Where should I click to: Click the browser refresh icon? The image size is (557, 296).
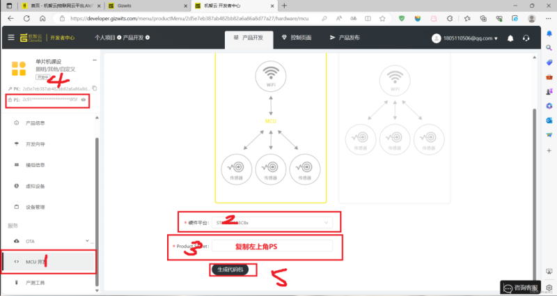click(35, 19)
